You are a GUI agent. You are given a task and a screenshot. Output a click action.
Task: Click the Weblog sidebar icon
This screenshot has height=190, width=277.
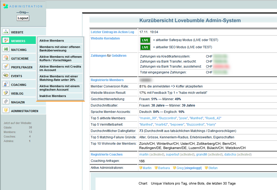(x=6, y=93)
